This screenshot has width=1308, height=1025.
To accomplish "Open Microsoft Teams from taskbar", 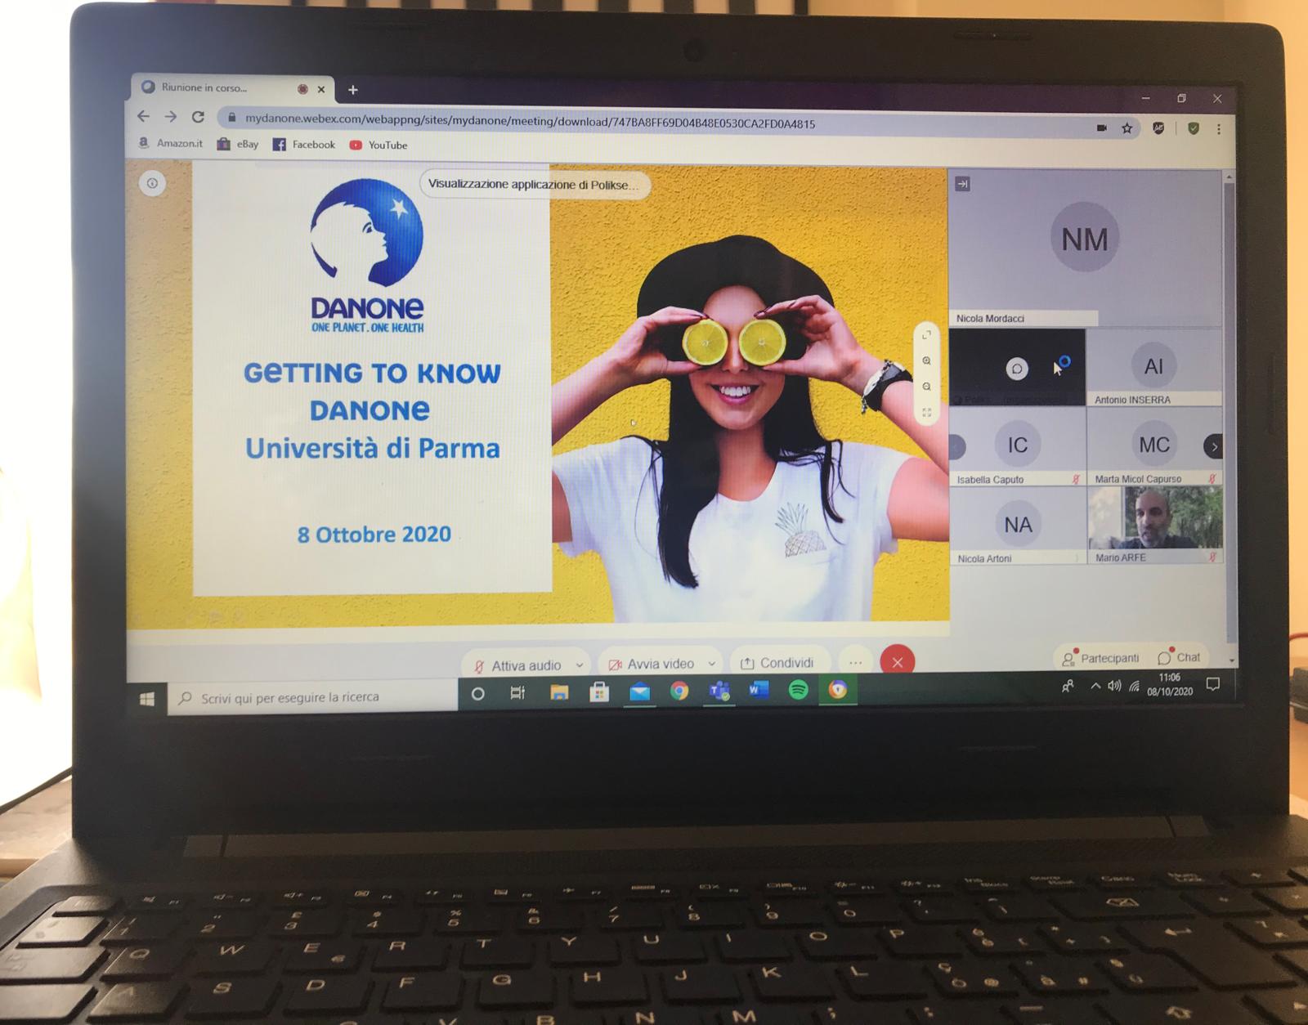I will click(719, 692).
